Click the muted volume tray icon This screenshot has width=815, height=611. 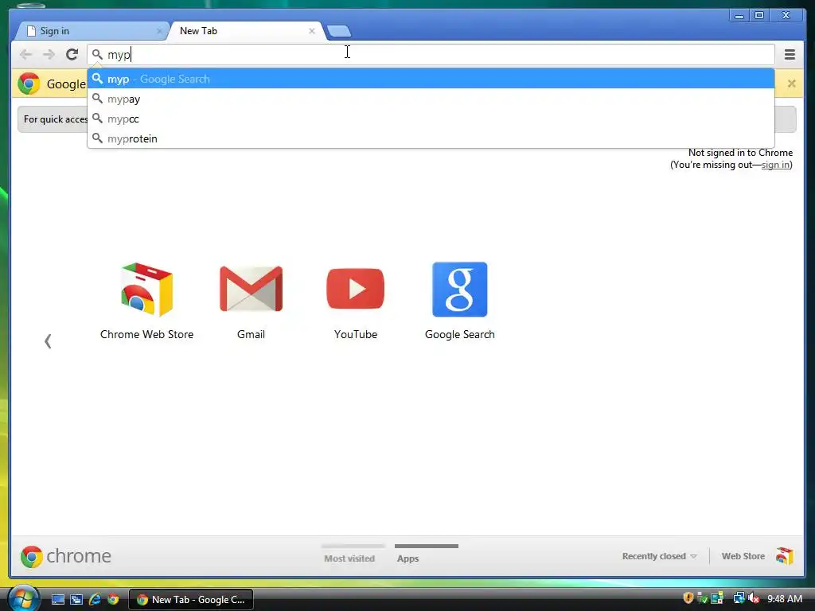[x=754, y=598]
